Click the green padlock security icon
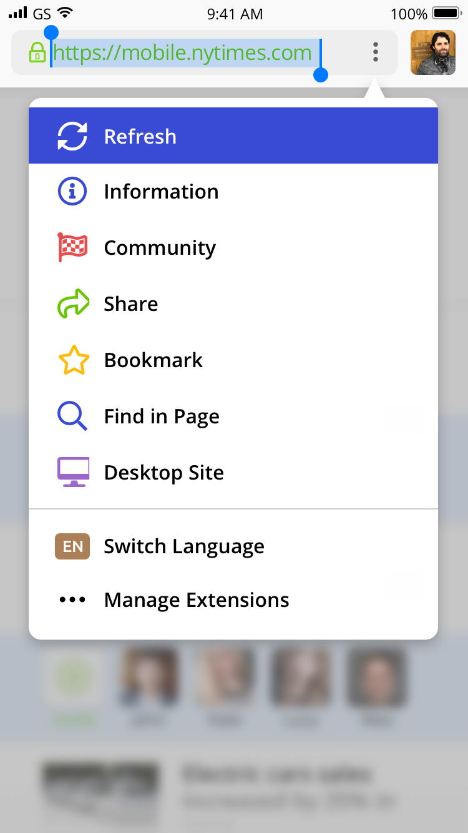Screen dimensions: 468x833 [x=37, y=52]
